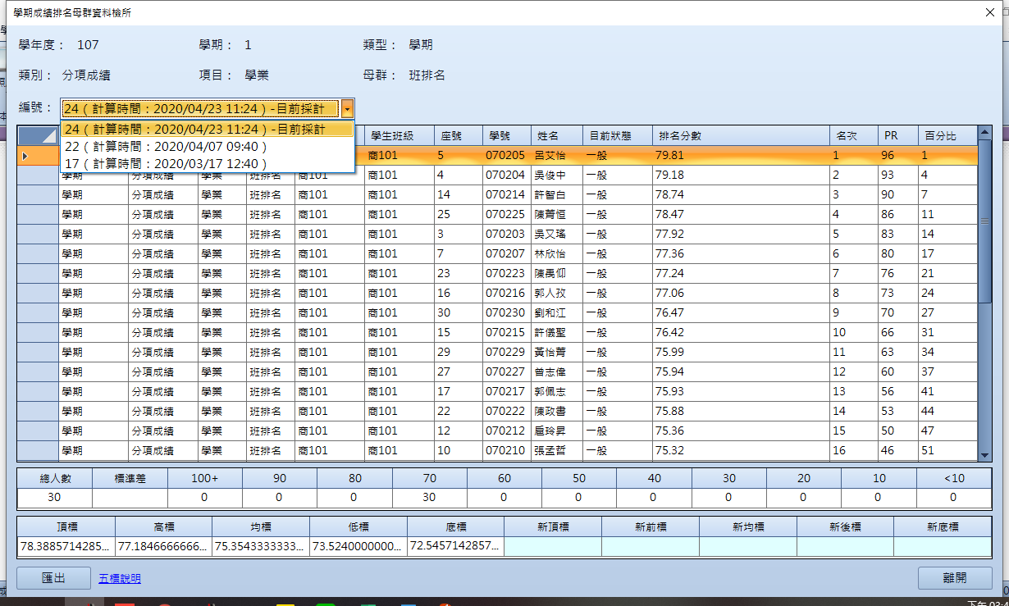The height and width of the screenshot is (606, 1009).
Task: Sort by the 座號 column header
Action: point(459,135)
